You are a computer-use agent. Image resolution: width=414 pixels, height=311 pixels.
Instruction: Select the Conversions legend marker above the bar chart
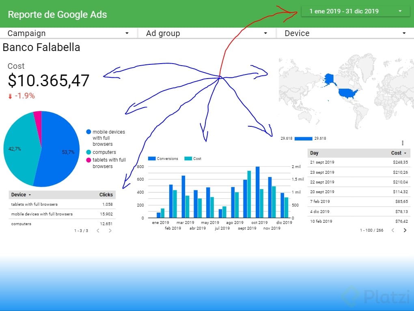tap(152, 159)
